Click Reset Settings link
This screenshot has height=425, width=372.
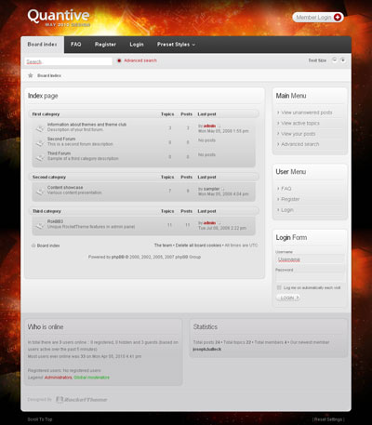point(328,419)
